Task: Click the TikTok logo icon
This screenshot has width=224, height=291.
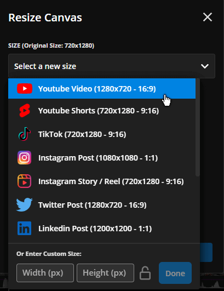Action: (x=25, y=134)
